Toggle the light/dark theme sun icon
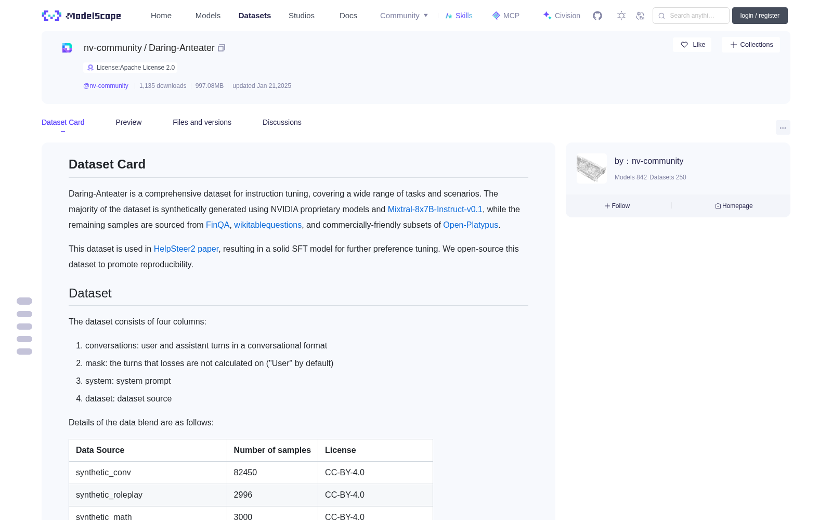 (x=621, y=16)
